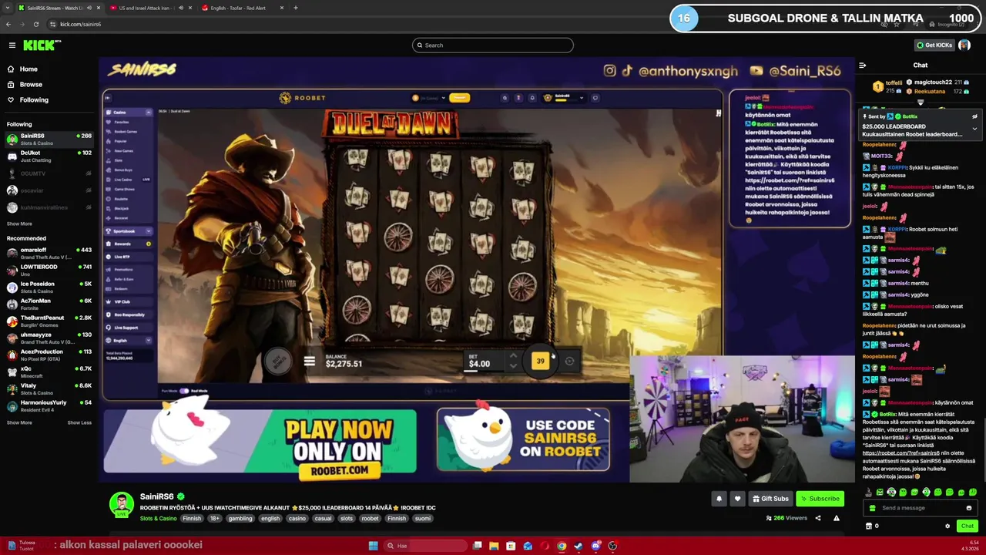Click Slots & Casino category link

[158, 519]
